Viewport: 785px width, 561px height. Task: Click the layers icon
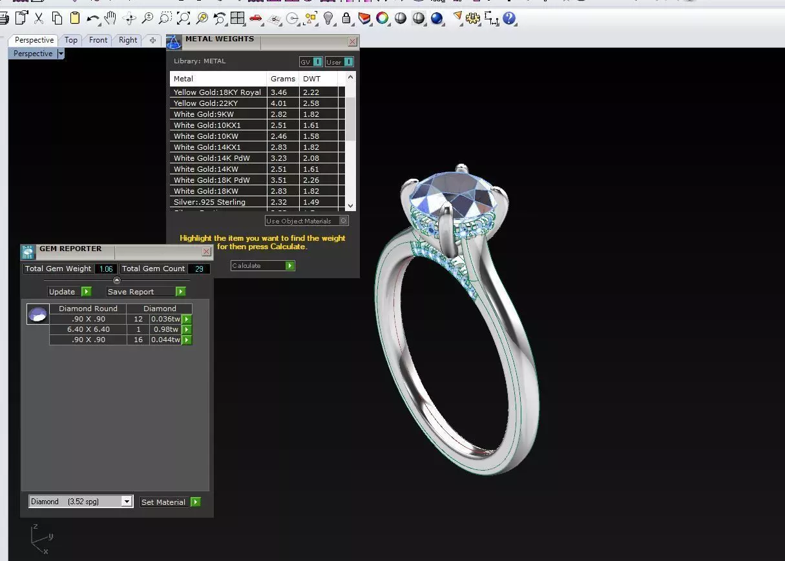364,18
